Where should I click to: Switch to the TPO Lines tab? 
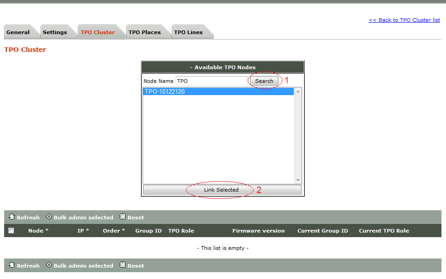189,32
